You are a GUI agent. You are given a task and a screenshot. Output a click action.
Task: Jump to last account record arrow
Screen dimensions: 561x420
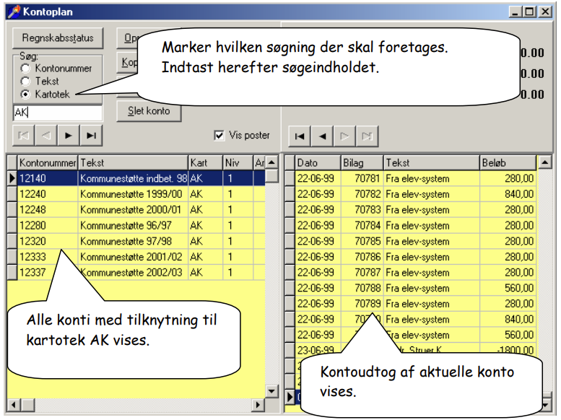click(91, 136)
